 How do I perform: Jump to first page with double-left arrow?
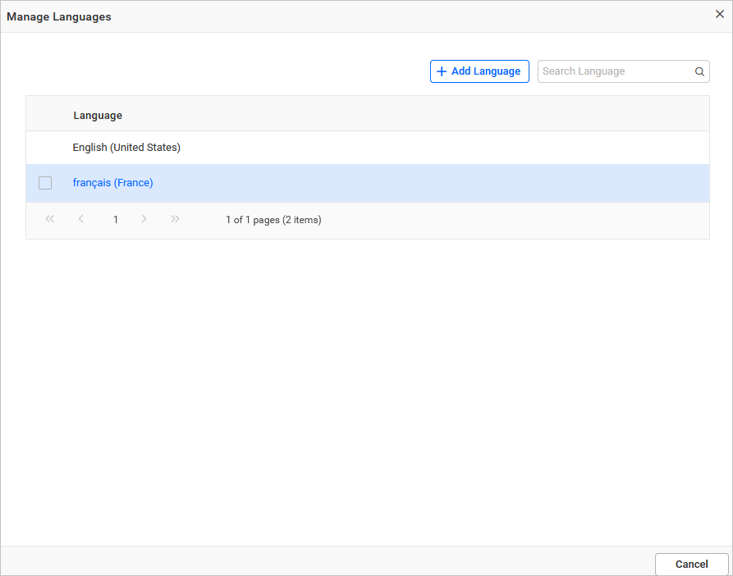49,219
